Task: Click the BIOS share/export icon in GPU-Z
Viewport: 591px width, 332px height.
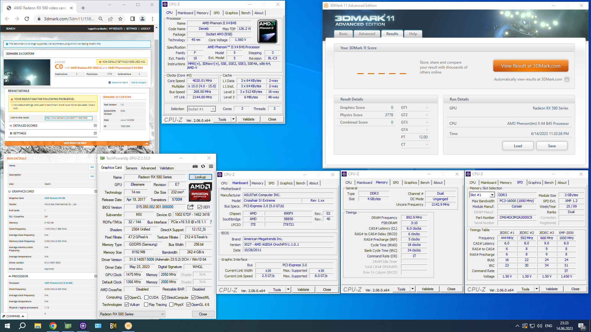Action: pos(191,207)
